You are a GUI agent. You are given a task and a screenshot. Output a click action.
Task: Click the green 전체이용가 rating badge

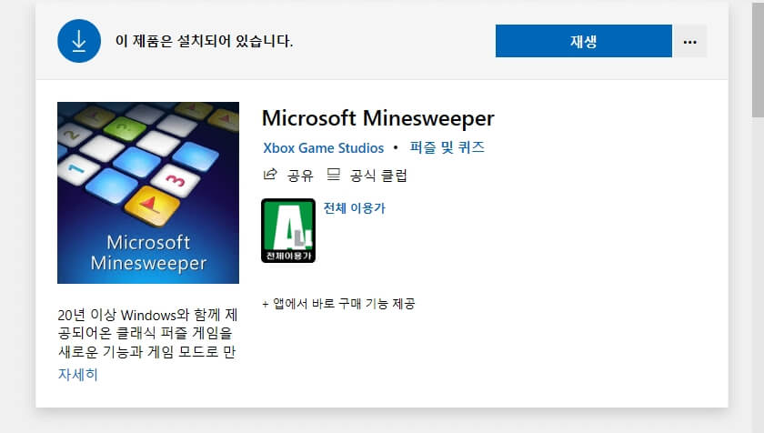pos(288,230)
